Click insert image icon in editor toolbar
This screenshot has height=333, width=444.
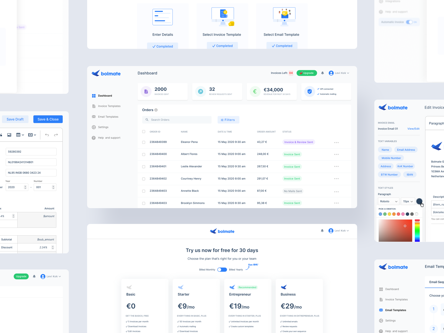click(x=9, y=135)
